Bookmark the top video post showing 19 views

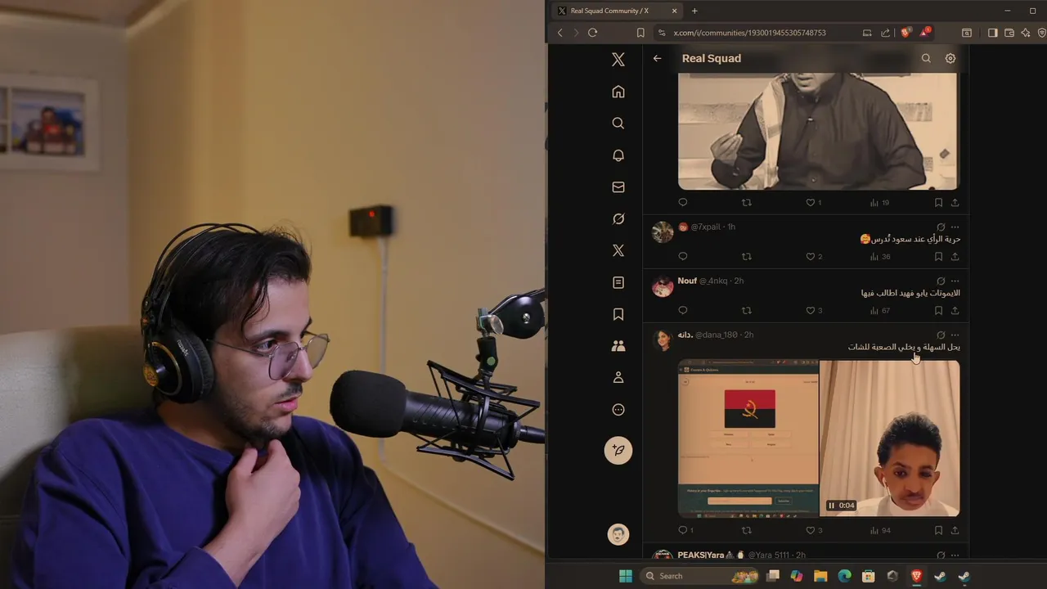pyautogui.click(x=938, y=203)
